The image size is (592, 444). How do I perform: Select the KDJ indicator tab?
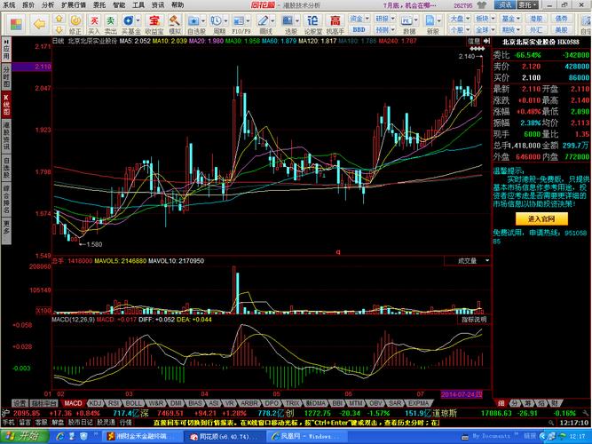coord(93,402)
